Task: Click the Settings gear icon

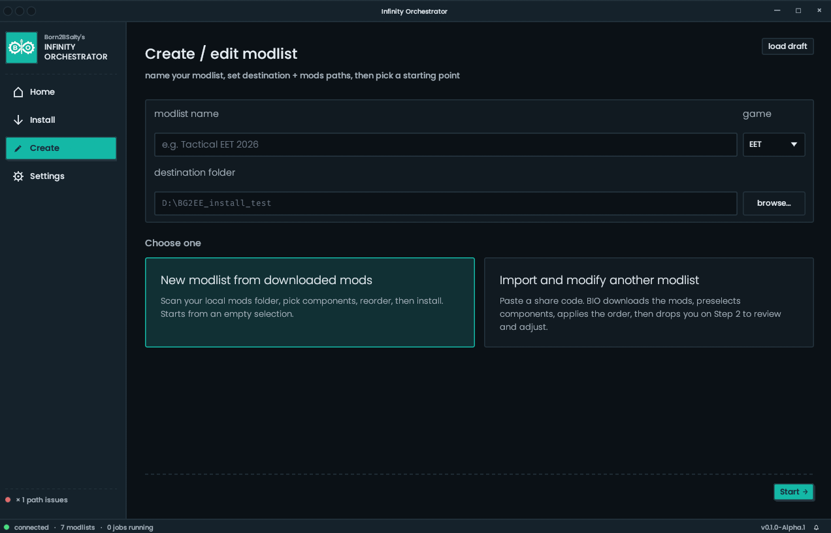Action: tap(18, 176)
